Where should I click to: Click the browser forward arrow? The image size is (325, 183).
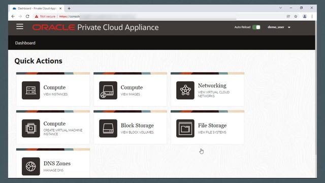20,16
